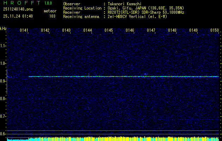Click the date stamp 25.11.24 01:40
This screenshot has height=141, width=222.
click(18, 16)
